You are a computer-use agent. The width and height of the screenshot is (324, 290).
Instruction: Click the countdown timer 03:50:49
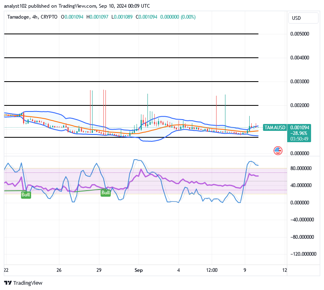tap(299, 139)
